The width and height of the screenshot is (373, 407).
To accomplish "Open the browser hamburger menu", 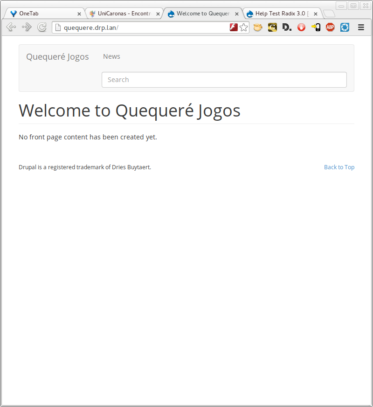I will pyautogui.click(x=361, y=28).
